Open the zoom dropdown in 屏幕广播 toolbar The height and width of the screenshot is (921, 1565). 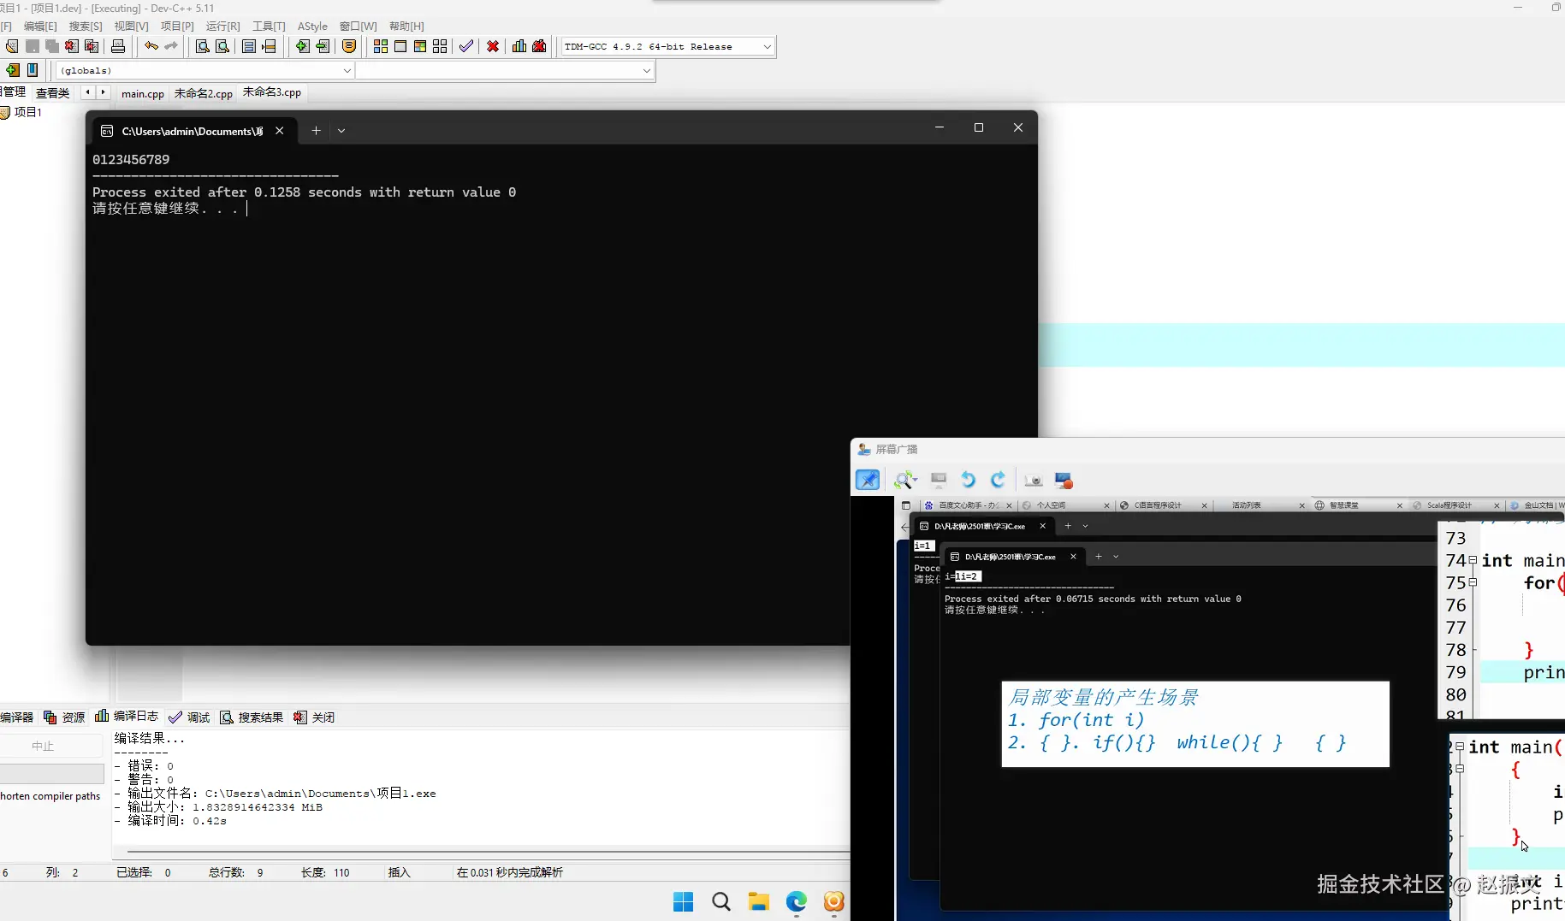click(x=915, y=480)
